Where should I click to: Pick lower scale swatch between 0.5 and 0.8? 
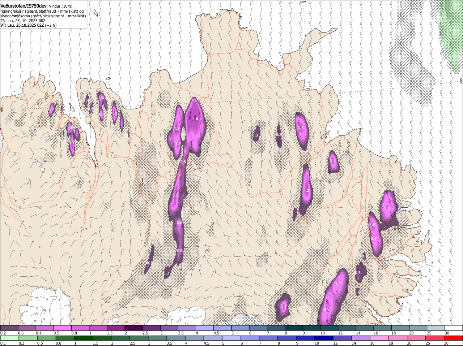click(x=46, y=338)
